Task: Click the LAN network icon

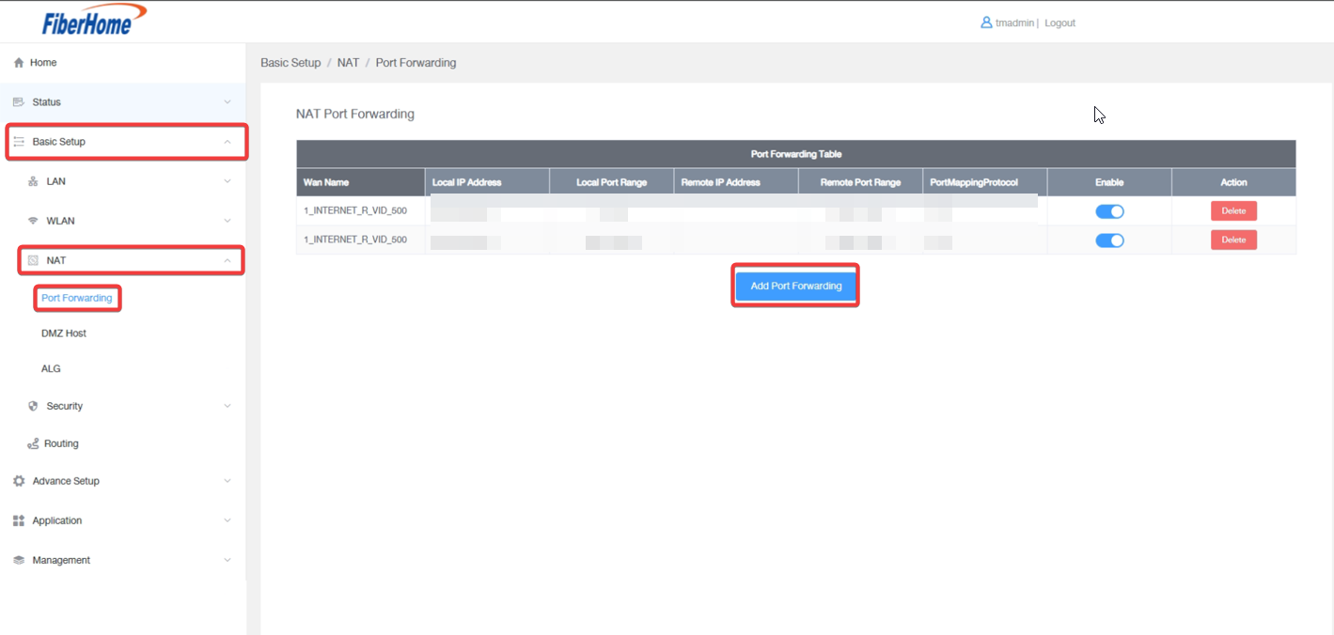Action: (33, 181)
